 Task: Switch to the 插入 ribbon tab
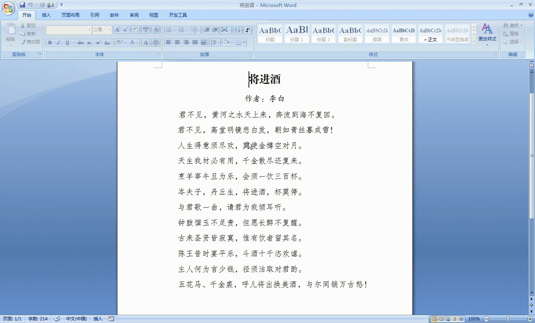coord(46,15)
